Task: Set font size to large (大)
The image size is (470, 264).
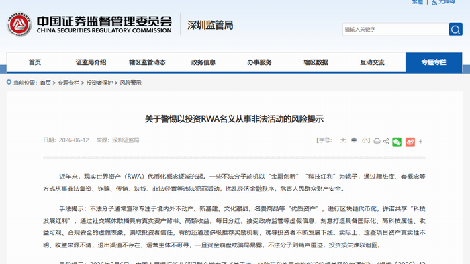Action: [x=343, y=140]
